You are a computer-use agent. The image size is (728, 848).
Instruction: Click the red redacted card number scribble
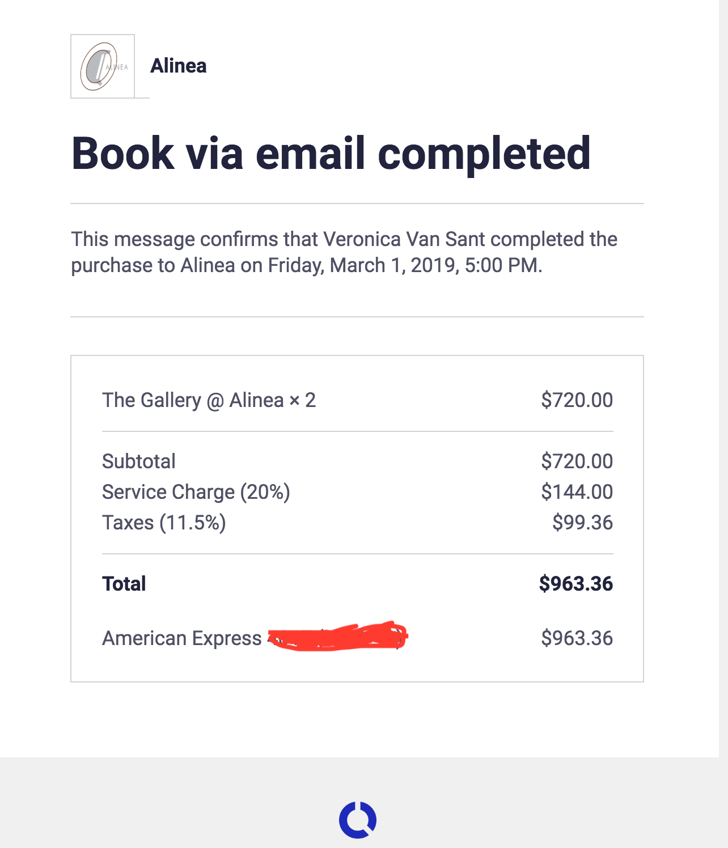tap(338, 637)
